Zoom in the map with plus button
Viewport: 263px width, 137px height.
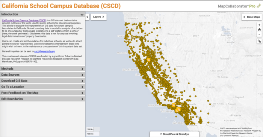259,25
